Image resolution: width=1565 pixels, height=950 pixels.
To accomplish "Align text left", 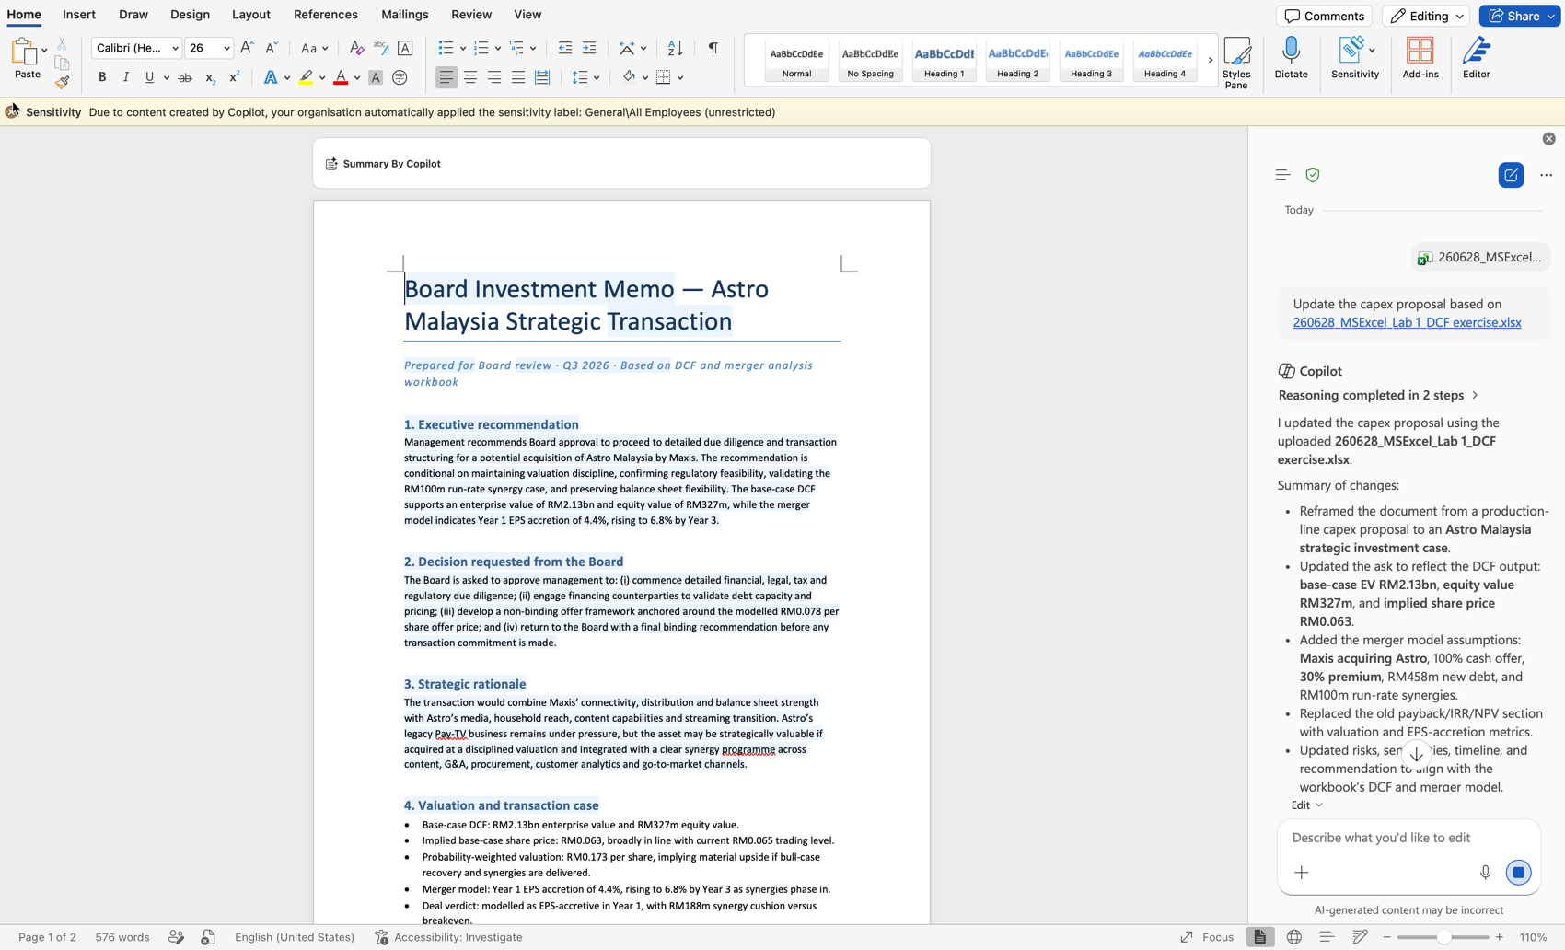I will 446,77.
